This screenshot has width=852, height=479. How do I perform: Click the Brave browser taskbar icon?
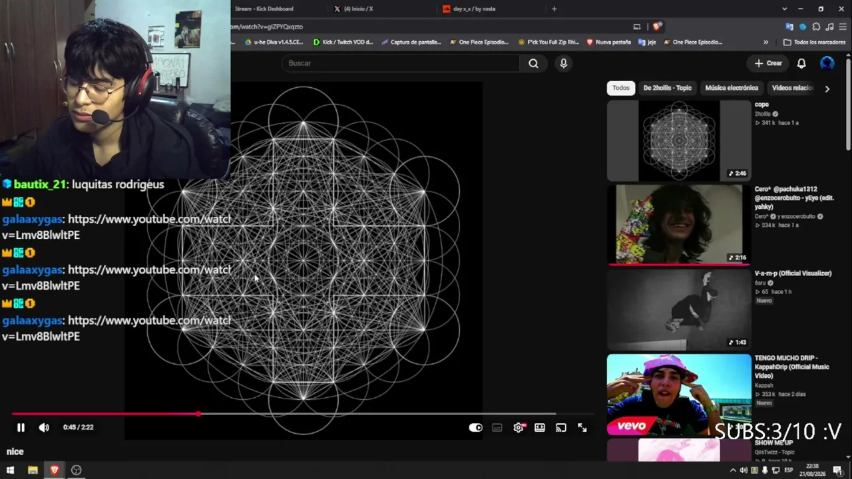tap(55, 470)
